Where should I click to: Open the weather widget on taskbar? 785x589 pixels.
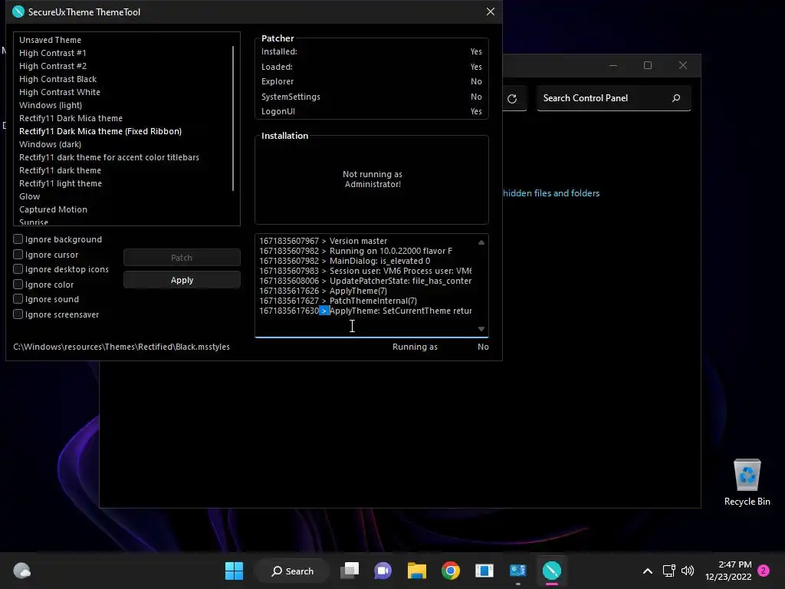[21, 571]
